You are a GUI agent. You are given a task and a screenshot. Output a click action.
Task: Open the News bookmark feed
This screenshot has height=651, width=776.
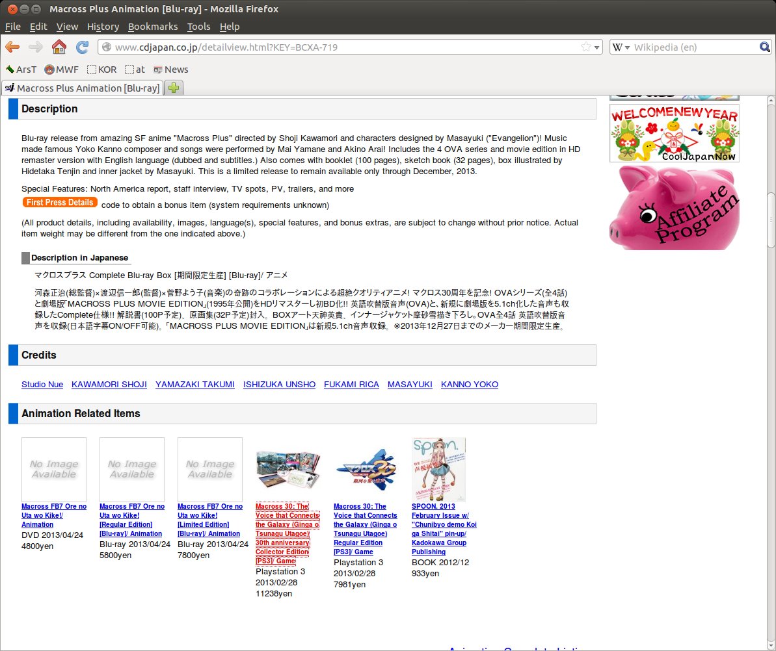[x=170, y=70]
